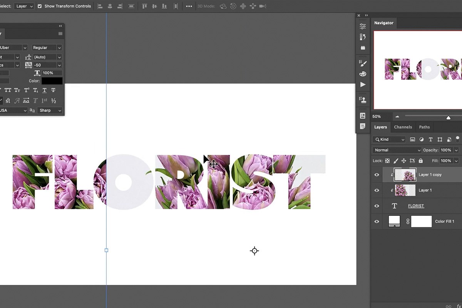Click the align right edges icon

coord(120,6)
